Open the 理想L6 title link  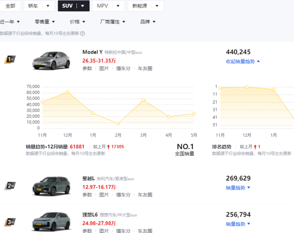pos(90,215)
